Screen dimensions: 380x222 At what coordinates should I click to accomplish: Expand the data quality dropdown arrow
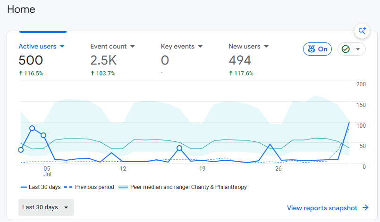[358, 49]
